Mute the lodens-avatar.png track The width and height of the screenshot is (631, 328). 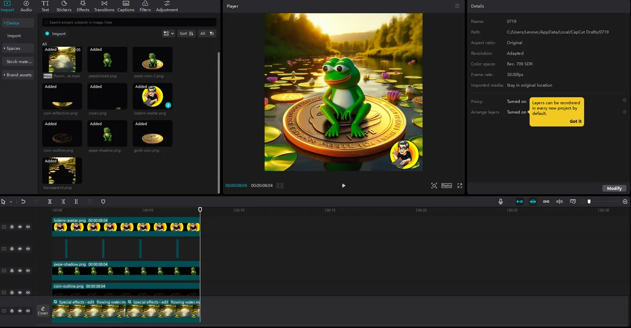pyautogui.click(x=28, y=227)
